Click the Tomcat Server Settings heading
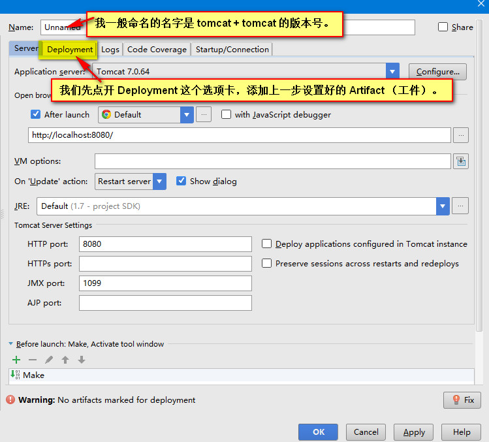Screen dimensions: 489x442 click(x=53, y=225)
